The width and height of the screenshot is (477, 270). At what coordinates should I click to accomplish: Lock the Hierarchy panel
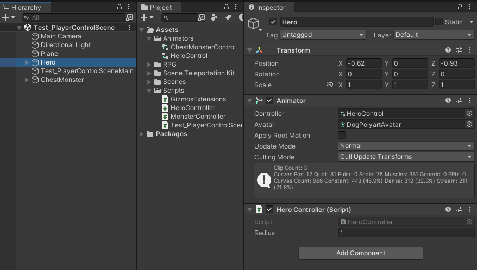click(120, 7)
